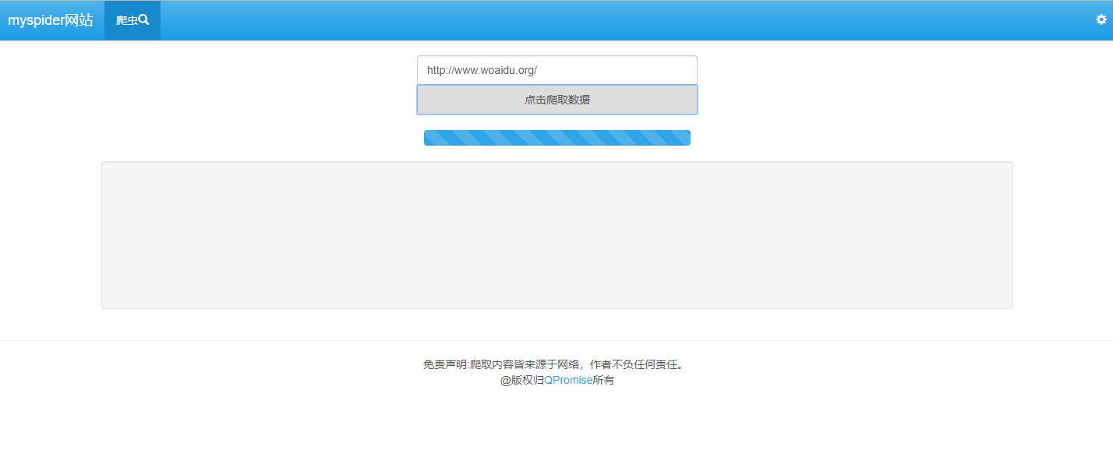Select the highlighted 爬虫 navigation item
Screen dimensions: 1113x457
tap(131, 19)
